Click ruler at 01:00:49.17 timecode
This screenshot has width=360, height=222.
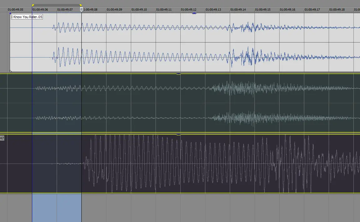(x=312, y=10)
